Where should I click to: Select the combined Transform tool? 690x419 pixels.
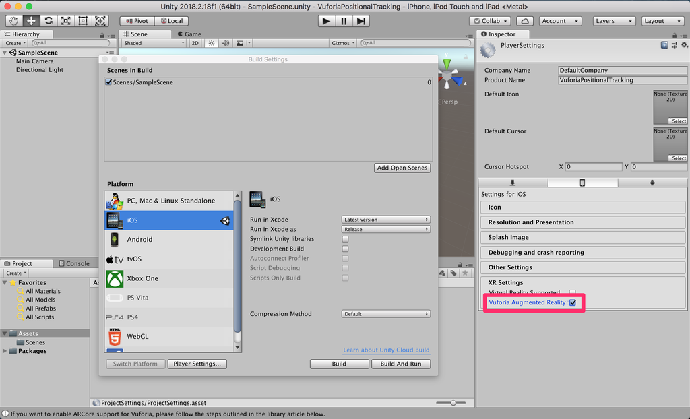pos(100,21)
